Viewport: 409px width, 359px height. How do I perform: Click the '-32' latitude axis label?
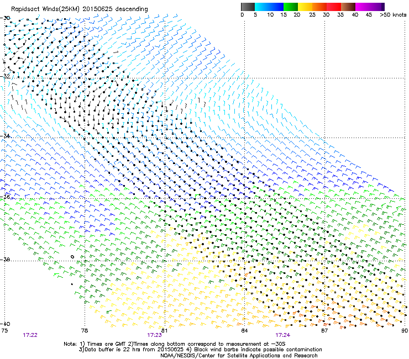click(x=5, y=76)
